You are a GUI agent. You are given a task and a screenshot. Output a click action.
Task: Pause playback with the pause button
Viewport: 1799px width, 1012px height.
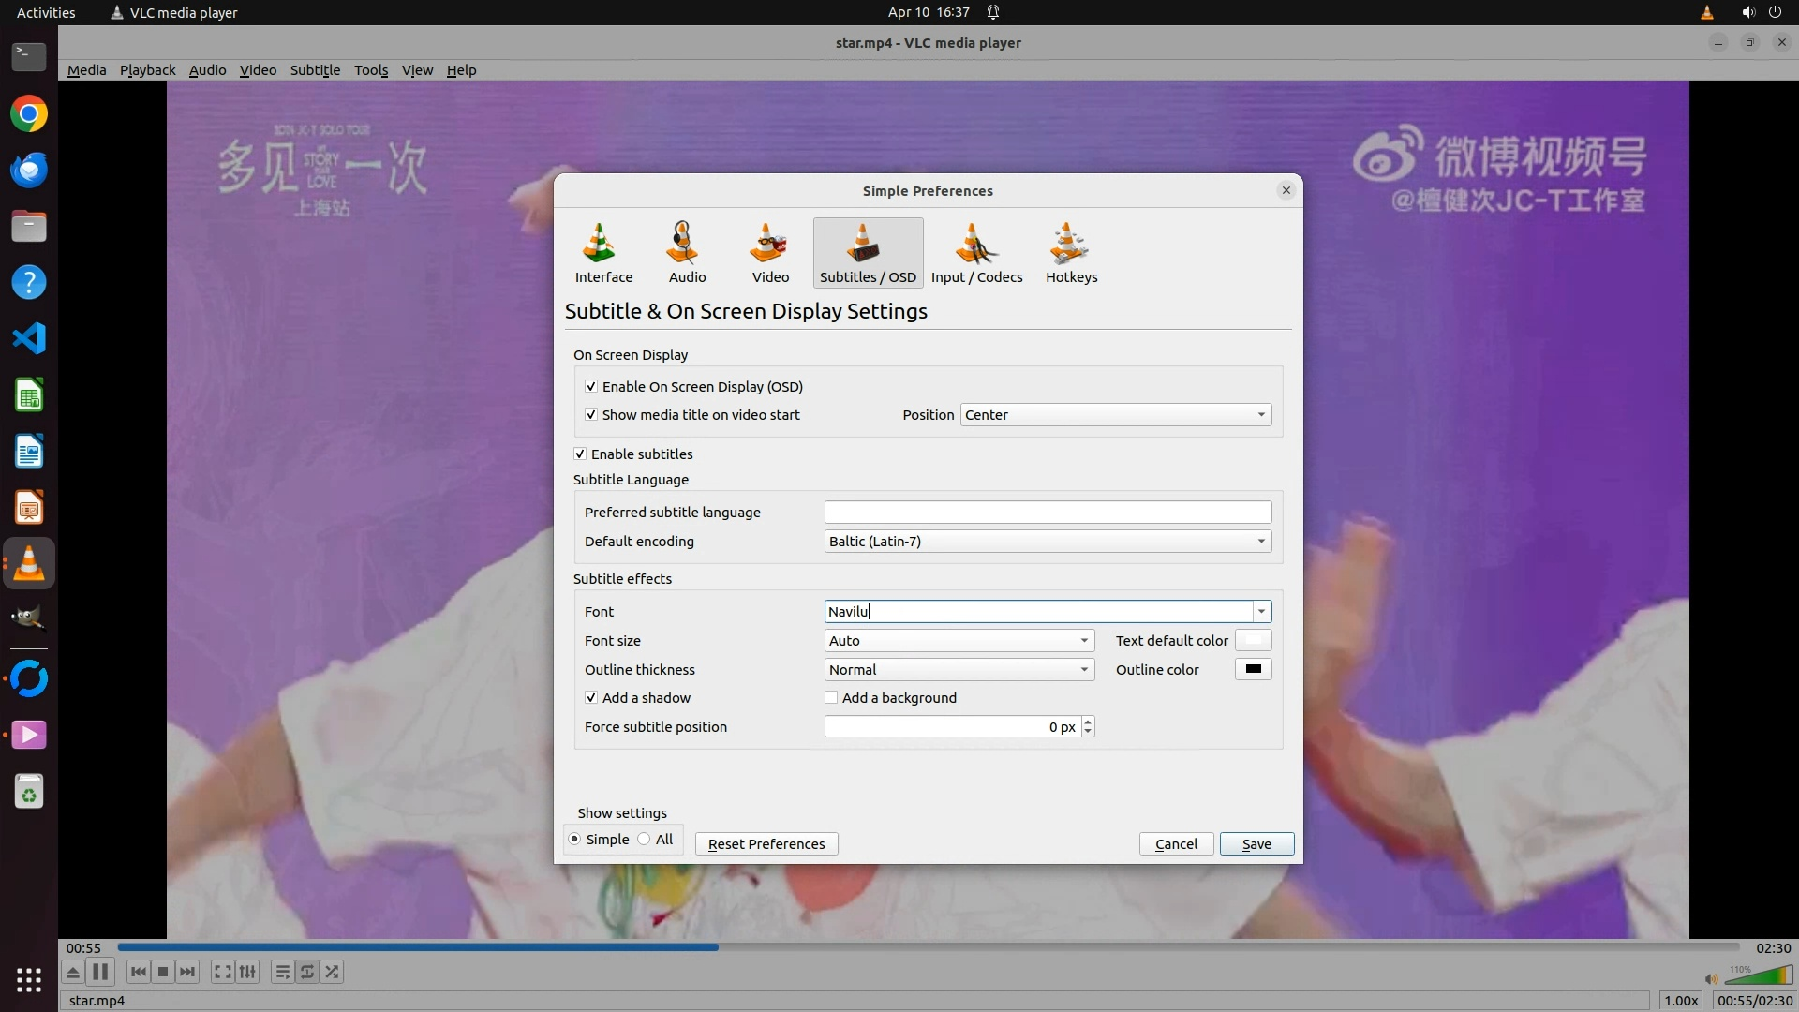point(100,972)
